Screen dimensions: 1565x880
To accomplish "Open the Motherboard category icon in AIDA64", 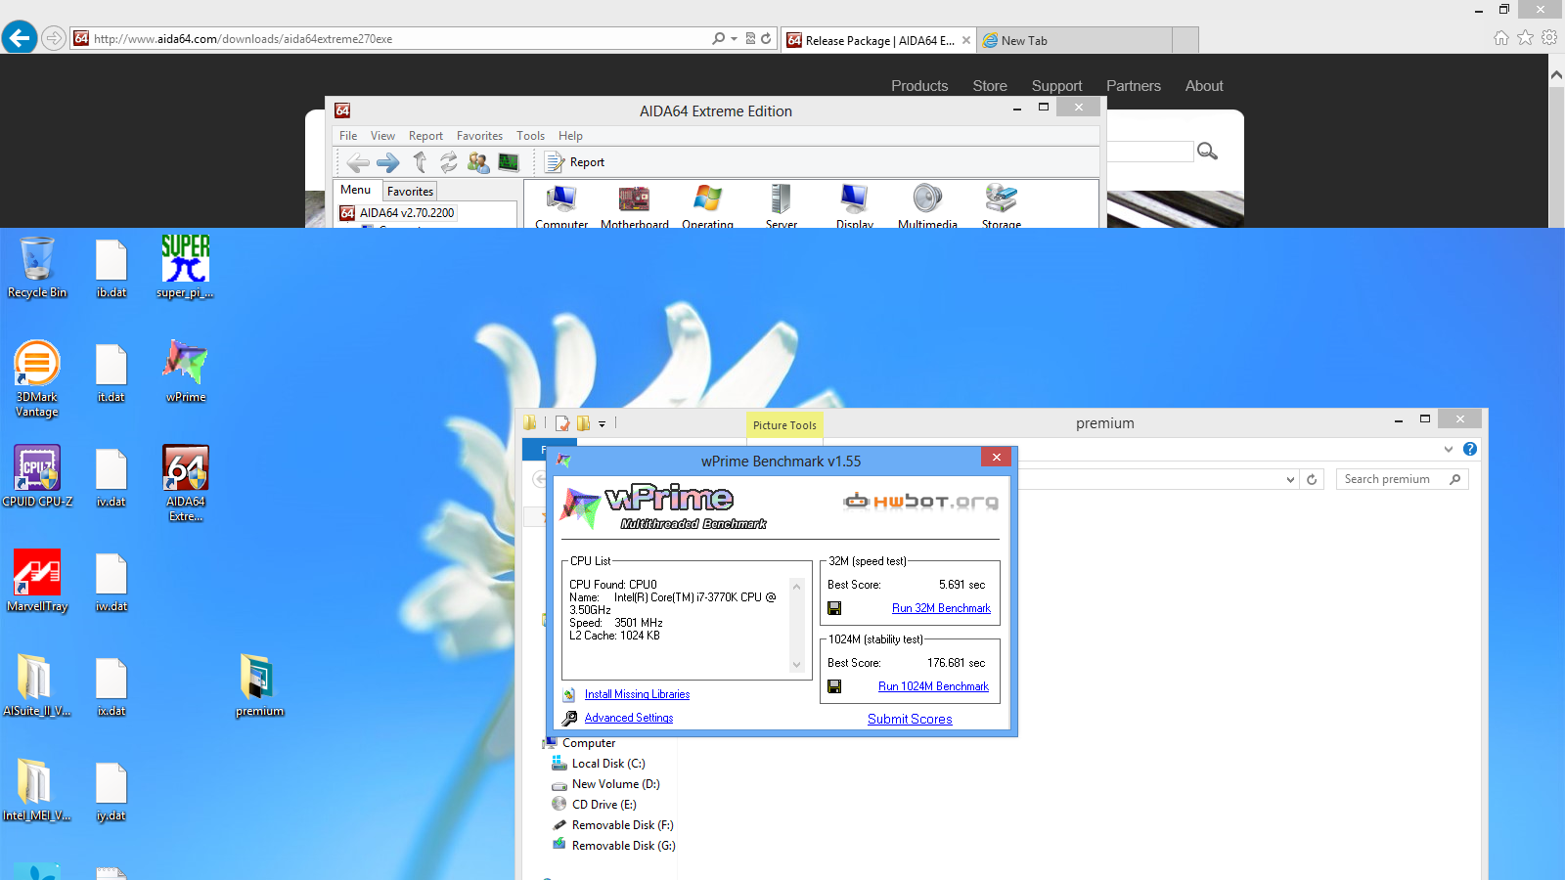I will tap(635, 207).
